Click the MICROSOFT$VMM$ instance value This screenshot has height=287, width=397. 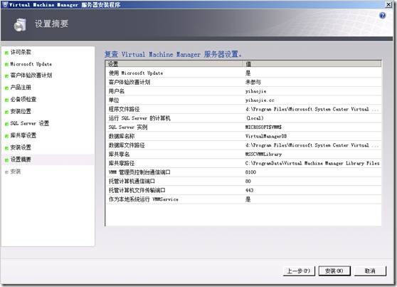[263, 127]
